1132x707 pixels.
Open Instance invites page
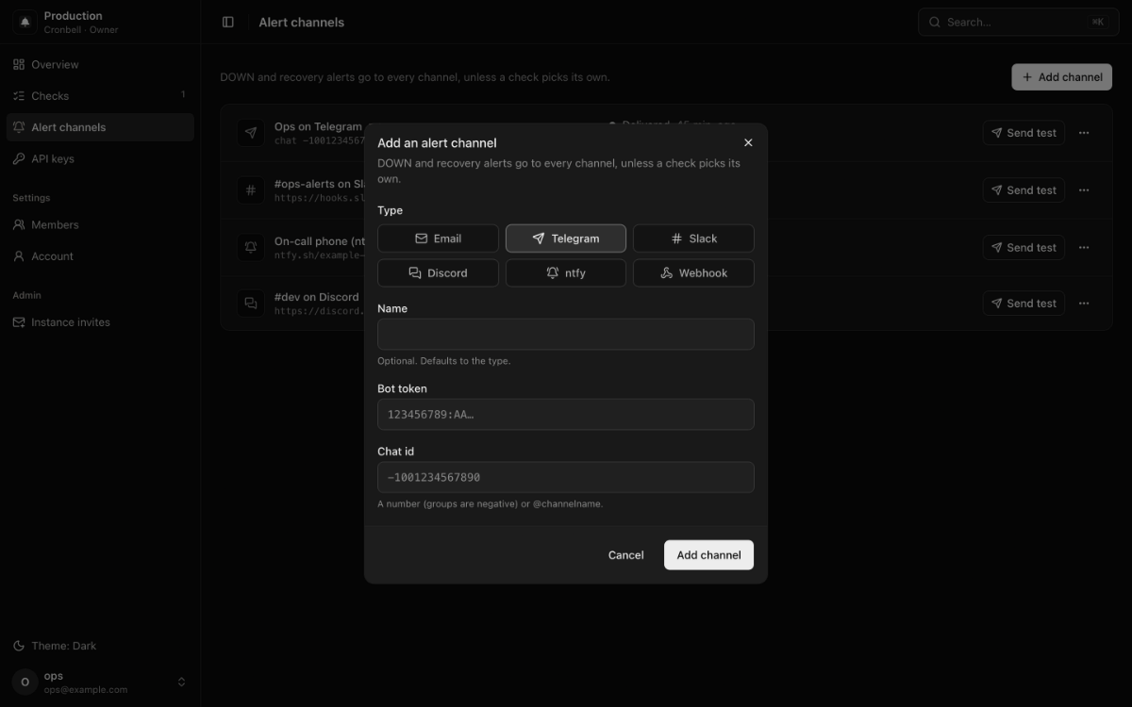click(x=100, y=321)
